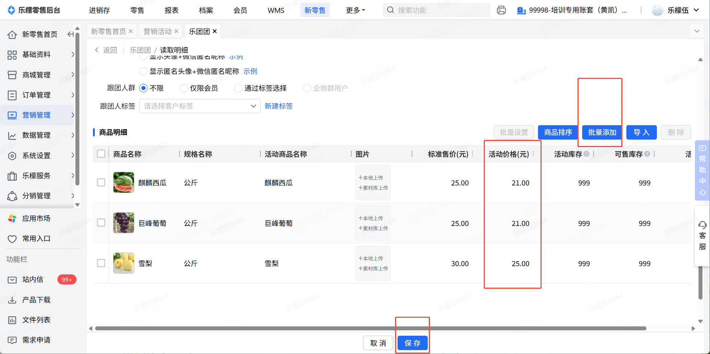Click the 保存 button
This screenshot has width=710, height=354.
pyautogui.click(x=412, y=343)
